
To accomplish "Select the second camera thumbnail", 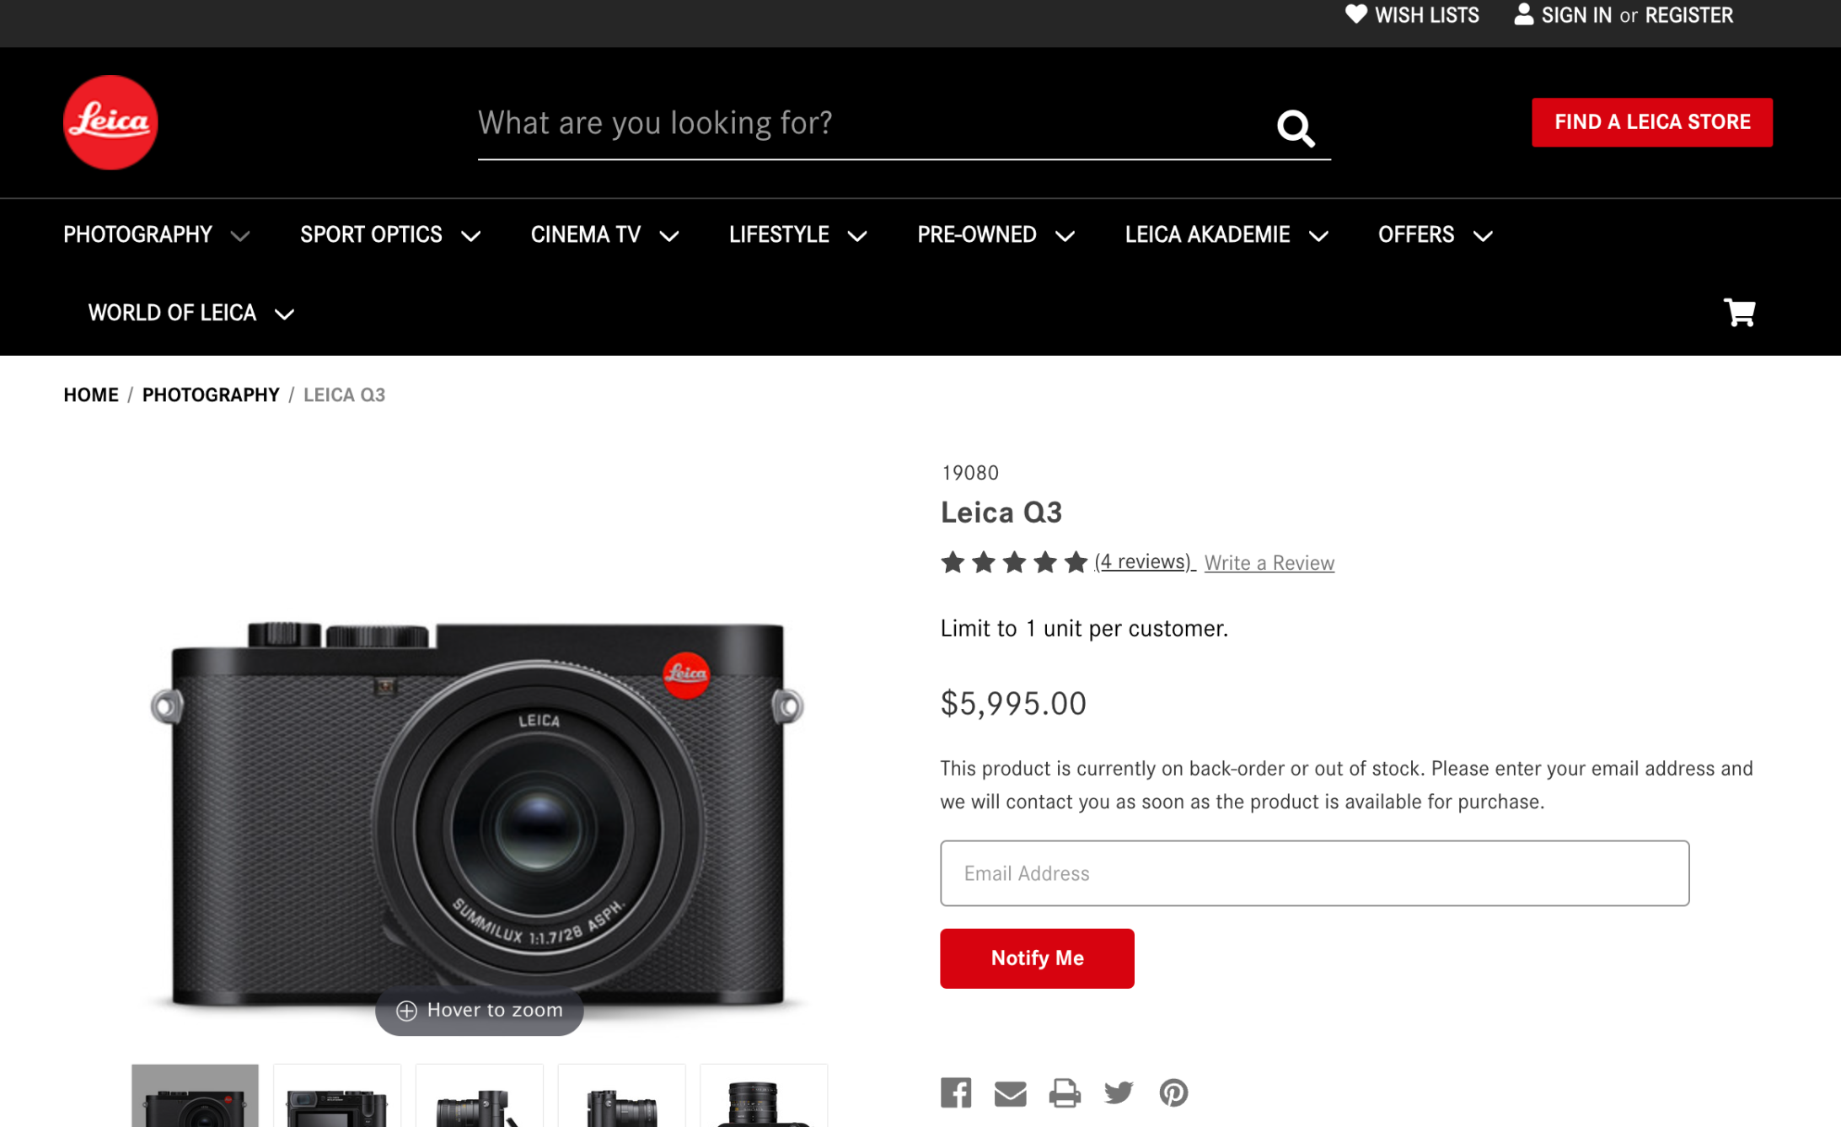I will 336,1096.
